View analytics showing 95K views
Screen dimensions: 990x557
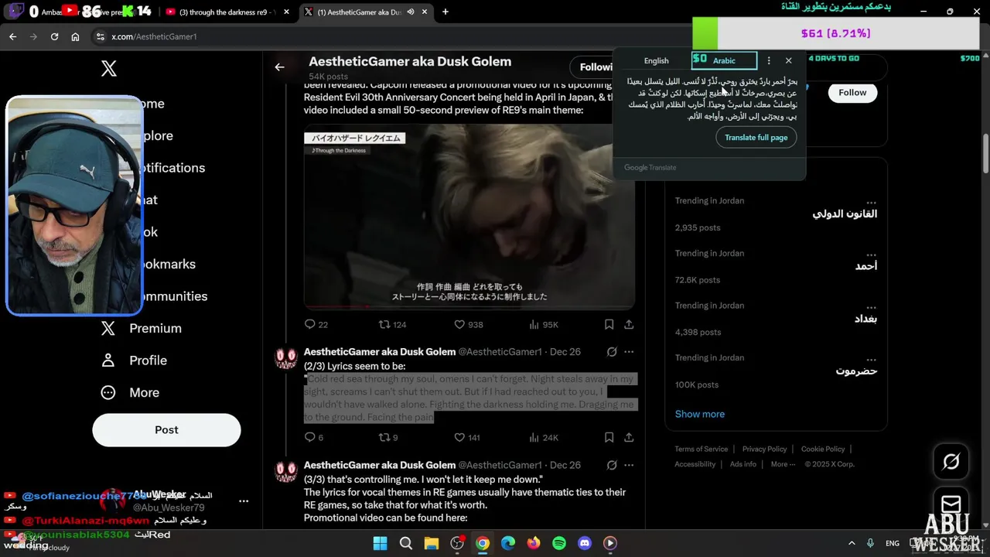point(543,324)
